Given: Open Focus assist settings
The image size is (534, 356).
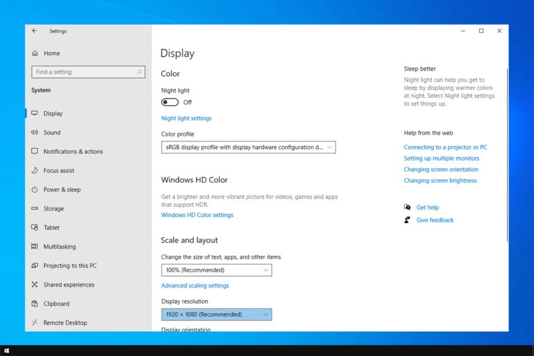Looking at the screenshot, I should (58, 171).
